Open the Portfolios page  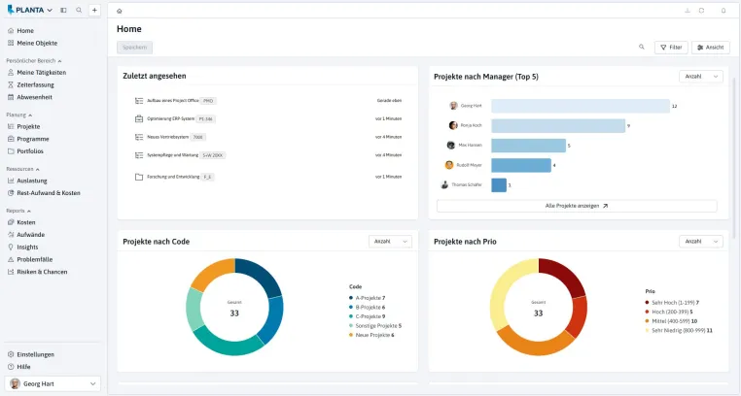click(30, 151)
